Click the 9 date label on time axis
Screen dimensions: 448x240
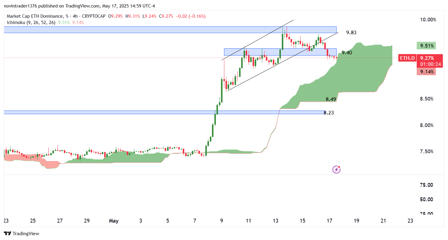tap(222, 221)
